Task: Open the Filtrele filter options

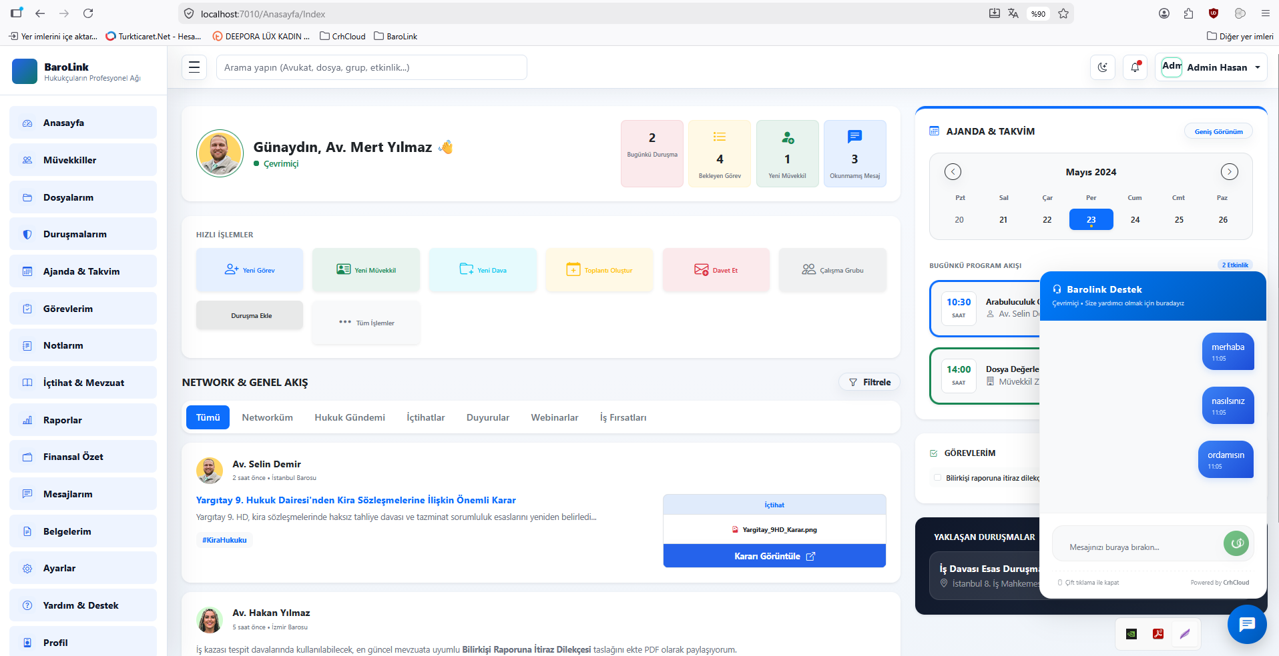Action: [x=870, y=382]
